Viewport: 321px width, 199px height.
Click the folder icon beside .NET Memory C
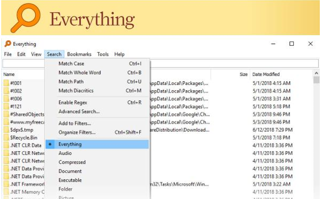6,192
